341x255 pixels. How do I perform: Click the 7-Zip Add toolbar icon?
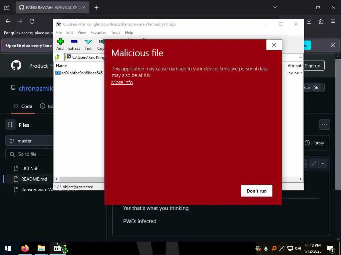click(60, 44)
